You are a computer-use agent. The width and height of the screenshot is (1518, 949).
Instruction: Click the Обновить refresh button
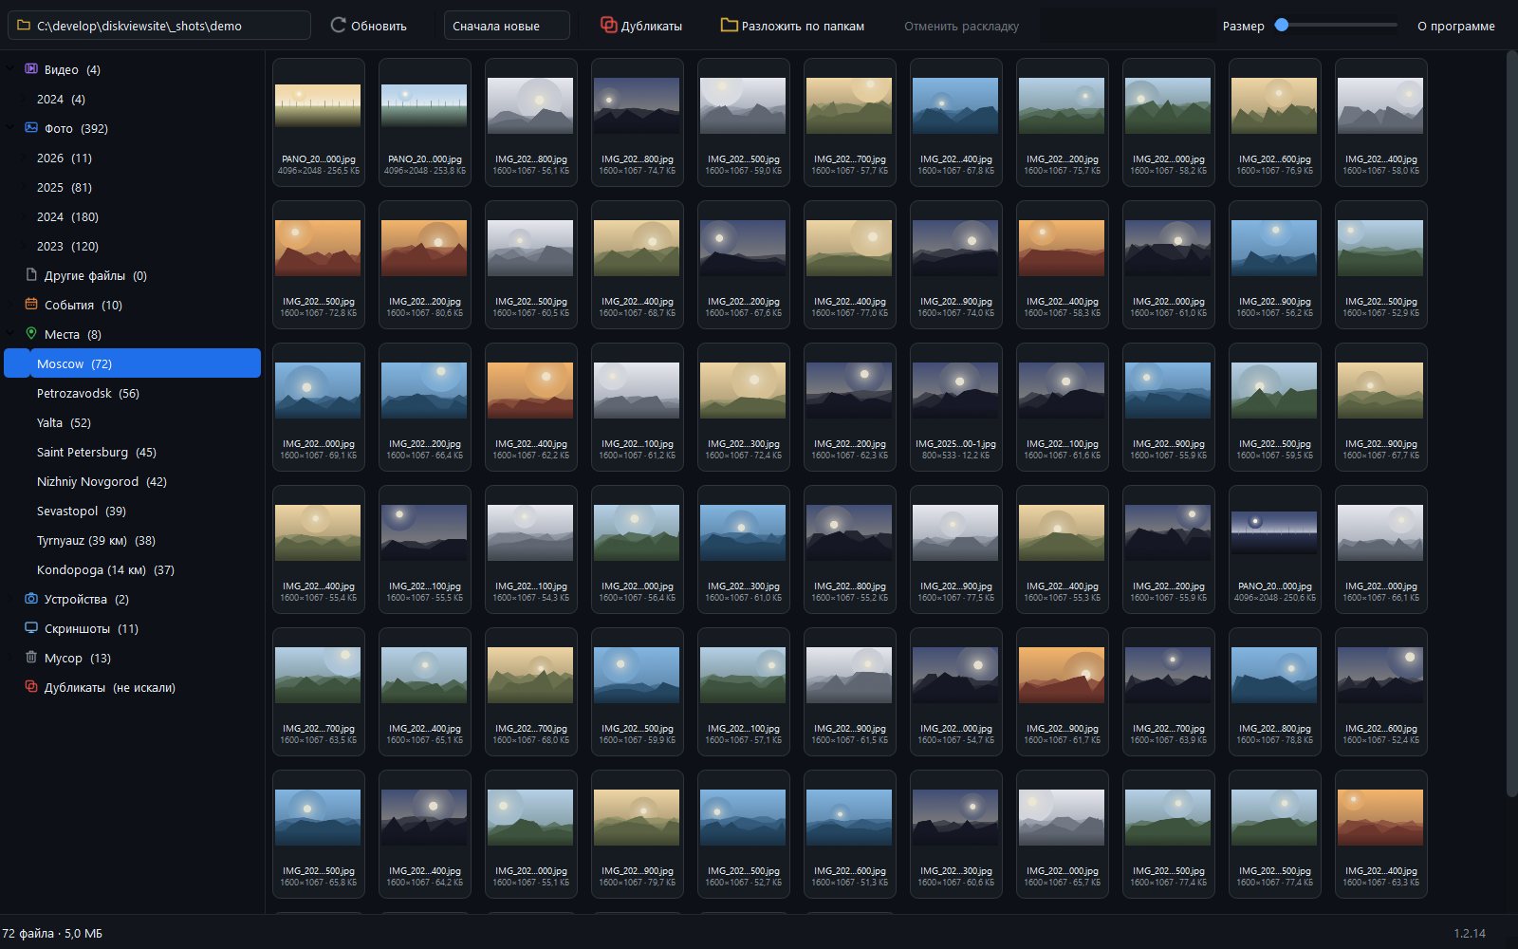coord(368,26)
